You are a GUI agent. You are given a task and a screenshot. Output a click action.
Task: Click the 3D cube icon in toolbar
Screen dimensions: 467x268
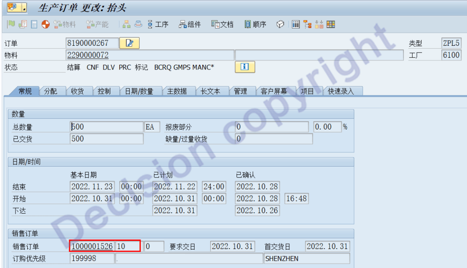tap(280, 25)
